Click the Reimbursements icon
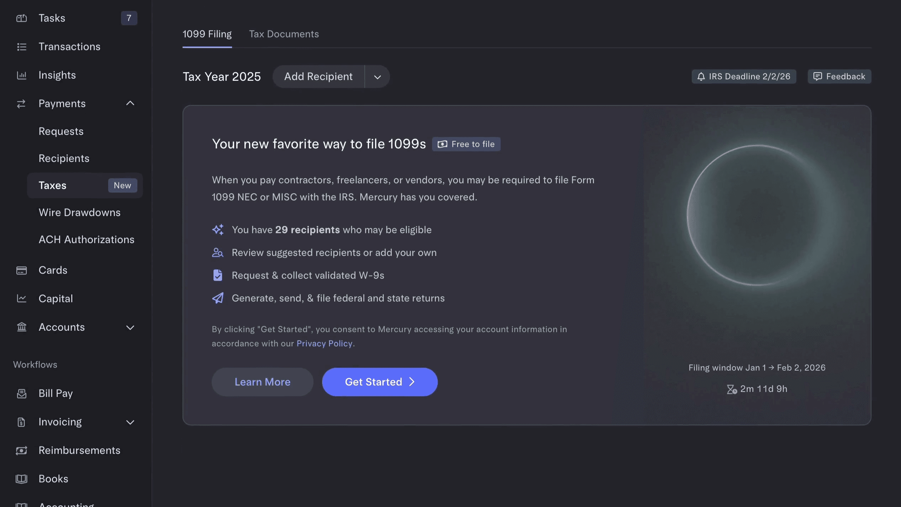 tap(21, 450)
